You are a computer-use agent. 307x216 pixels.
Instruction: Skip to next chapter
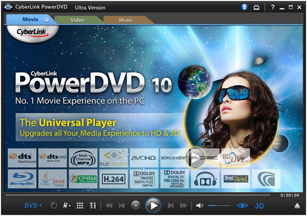[171, 206]
